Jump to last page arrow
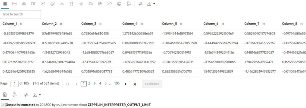The height and width of the screenshot is (108, 306). pyautogui.click(x=135, y=84)
